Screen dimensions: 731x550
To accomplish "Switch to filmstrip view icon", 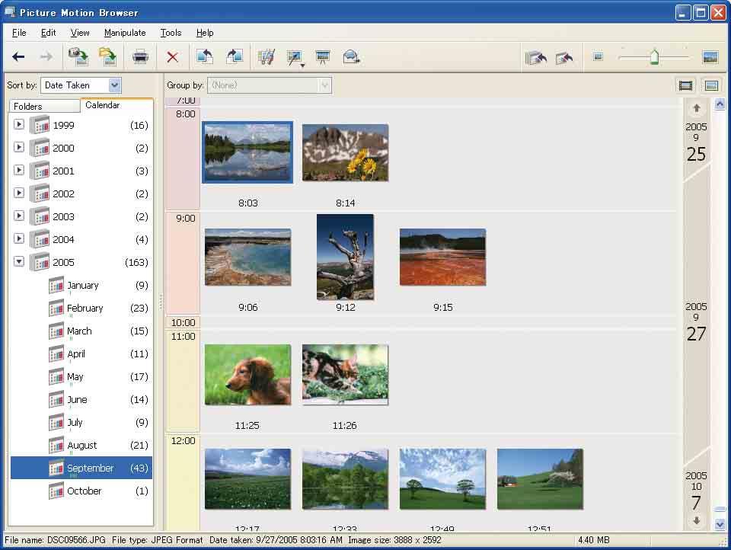I will coord(685,85).
